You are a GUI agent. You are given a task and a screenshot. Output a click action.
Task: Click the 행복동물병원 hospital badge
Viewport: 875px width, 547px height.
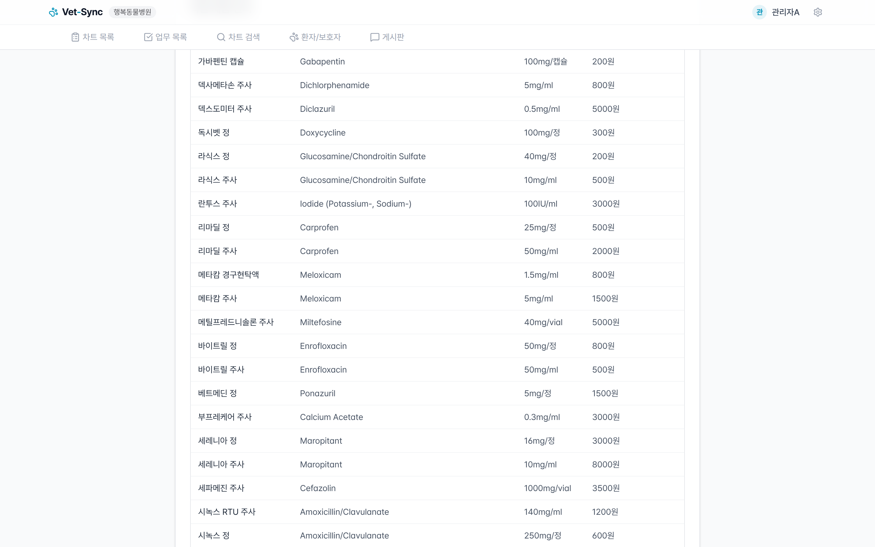coord(132,12)
